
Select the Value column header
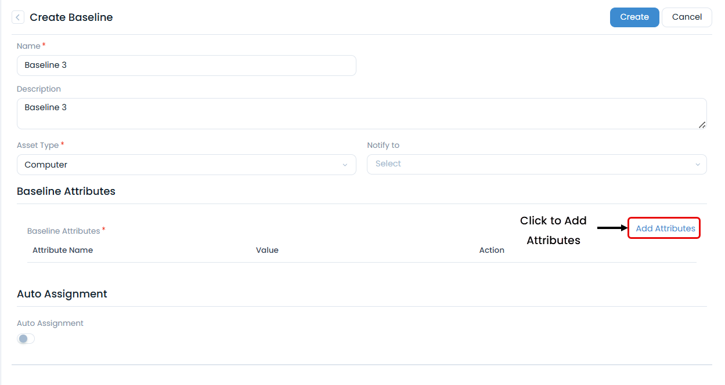pyautogui.click(x=267, y=250)
